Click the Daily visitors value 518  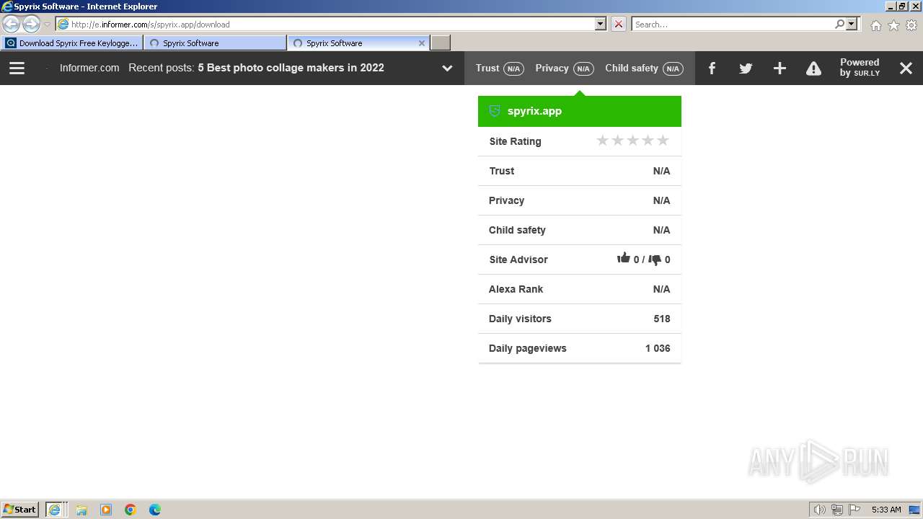coord(662,319)
